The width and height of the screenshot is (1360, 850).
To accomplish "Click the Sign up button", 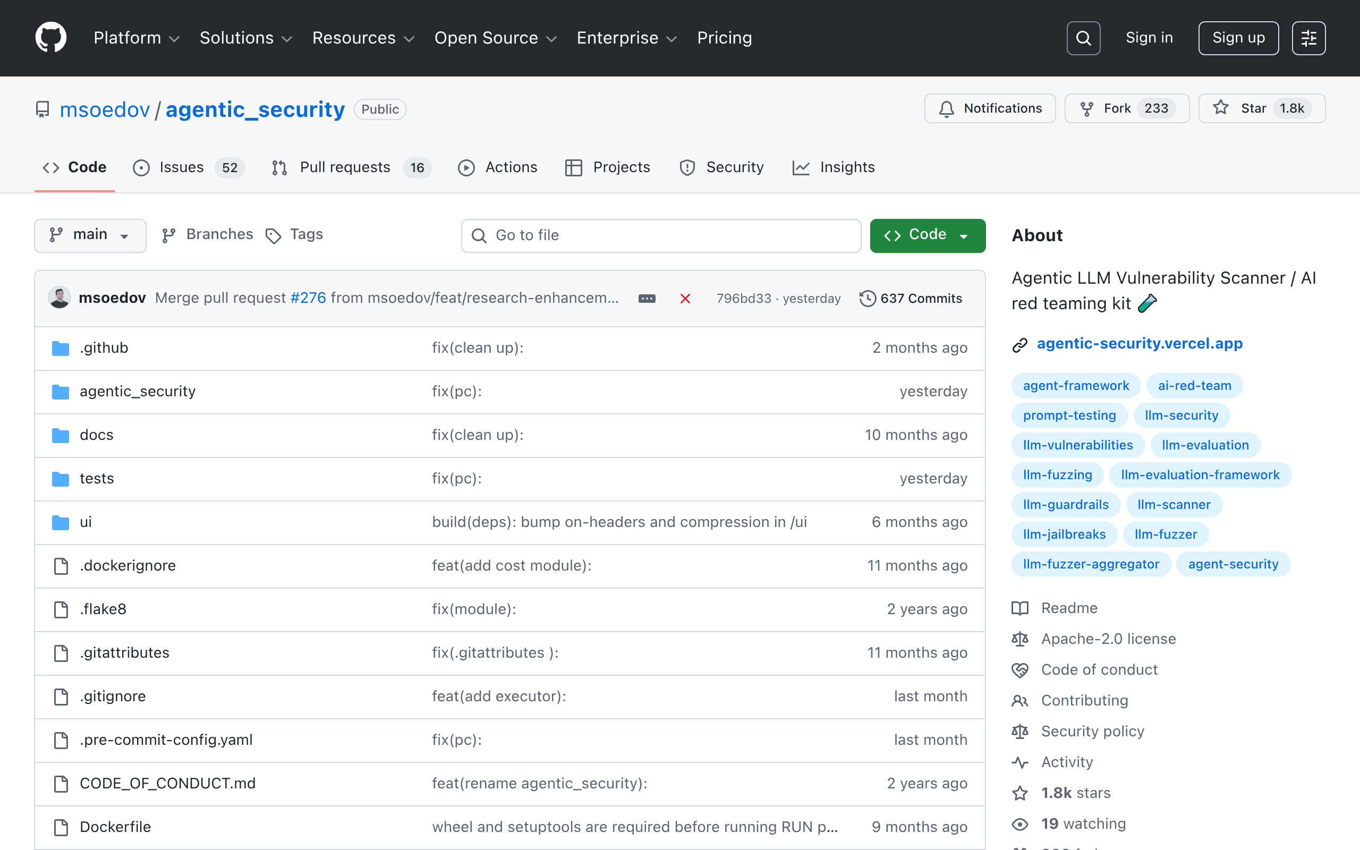I will point(1239,38).
